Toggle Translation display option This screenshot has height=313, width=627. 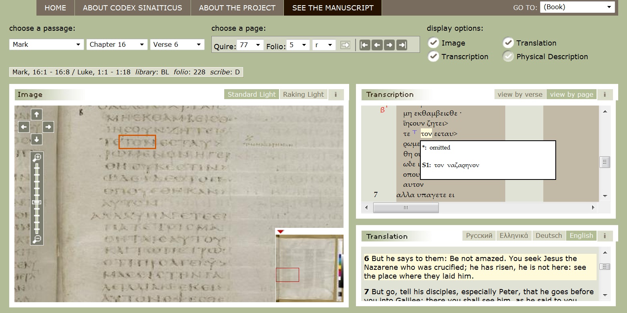click(508, 43)
